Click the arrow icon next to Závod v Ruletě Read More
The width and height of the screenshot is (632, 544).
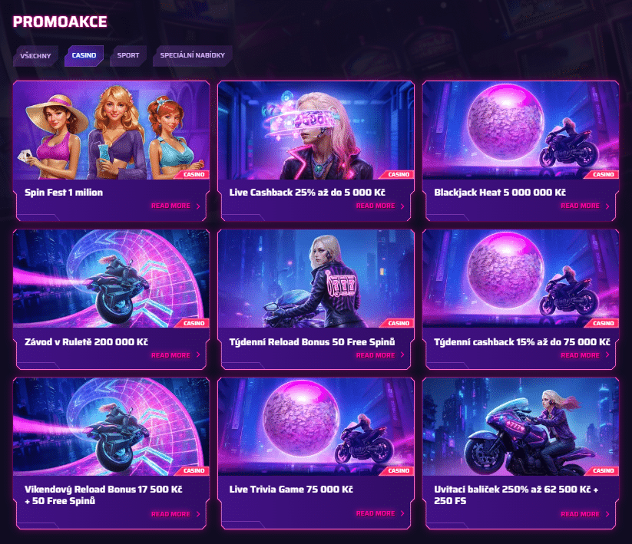[x=198, y=354]
